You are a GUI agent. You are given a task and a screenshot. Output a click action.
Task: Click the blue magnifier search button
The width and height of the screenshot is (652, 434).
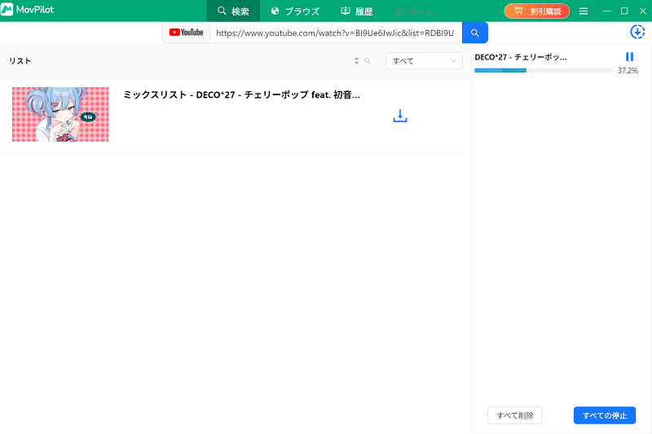475,33
